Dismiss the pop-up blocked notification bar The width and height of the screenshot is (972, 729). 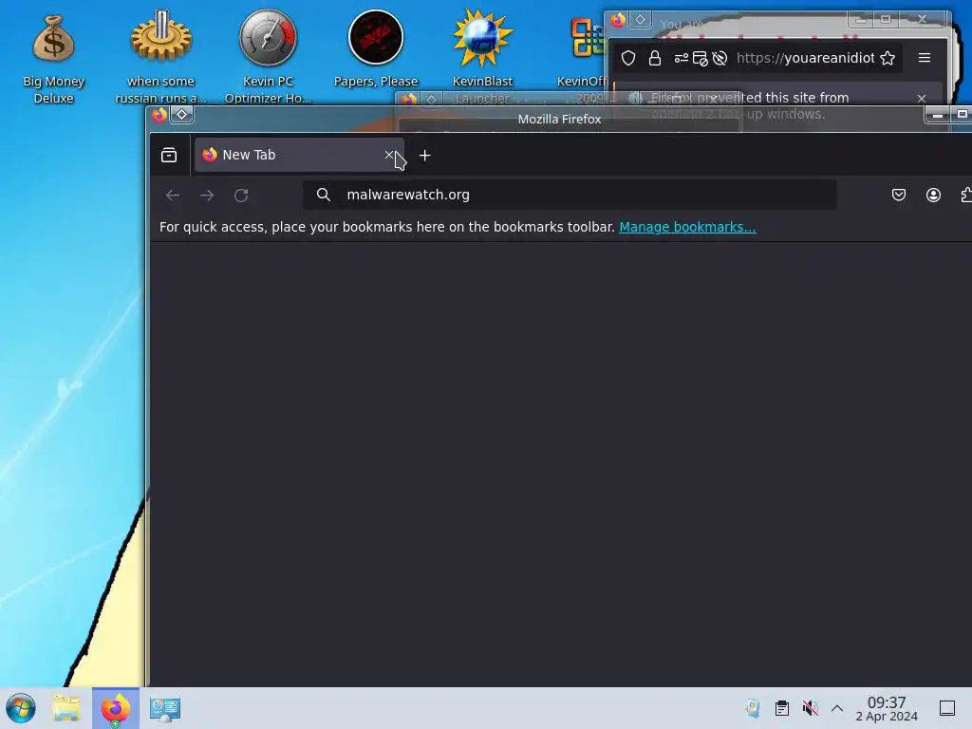coord(922,99)
